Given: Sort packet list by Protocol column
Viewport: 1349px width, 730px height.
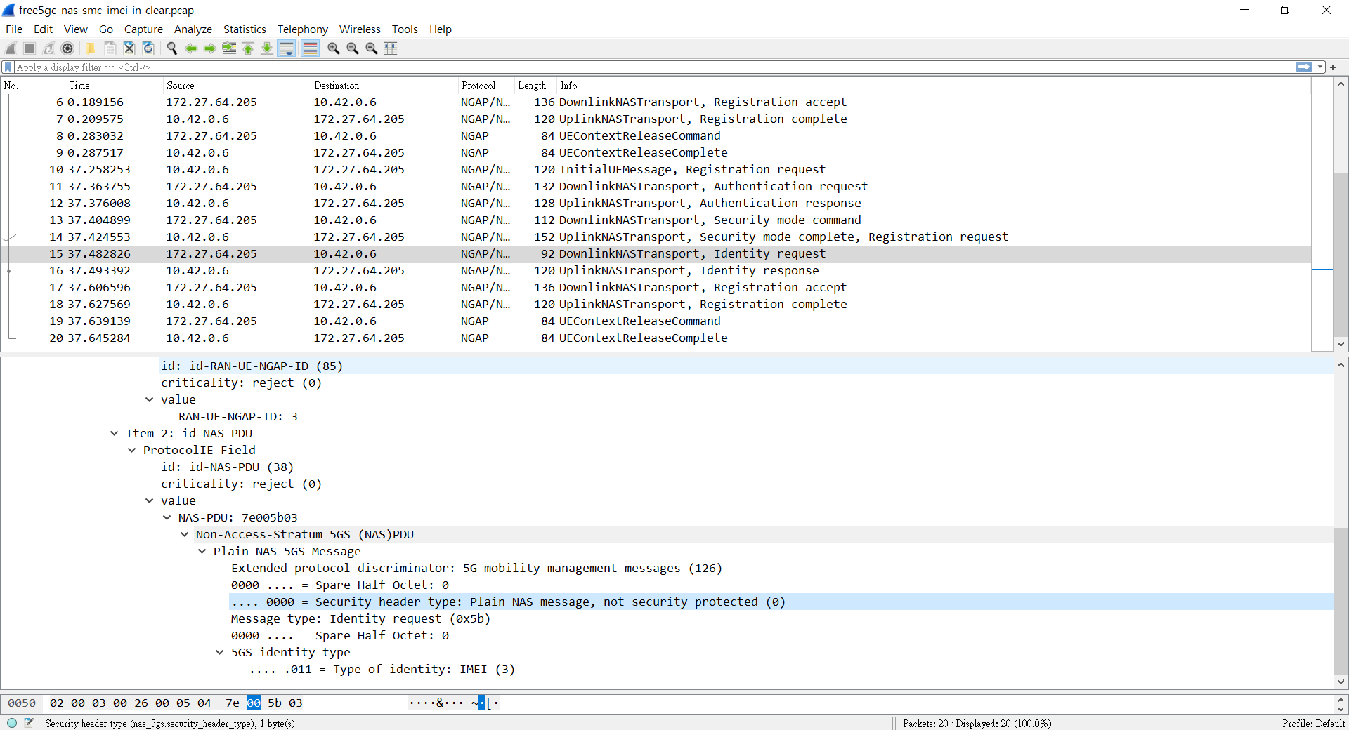Looking at the screenshot, I should [485, 86].
